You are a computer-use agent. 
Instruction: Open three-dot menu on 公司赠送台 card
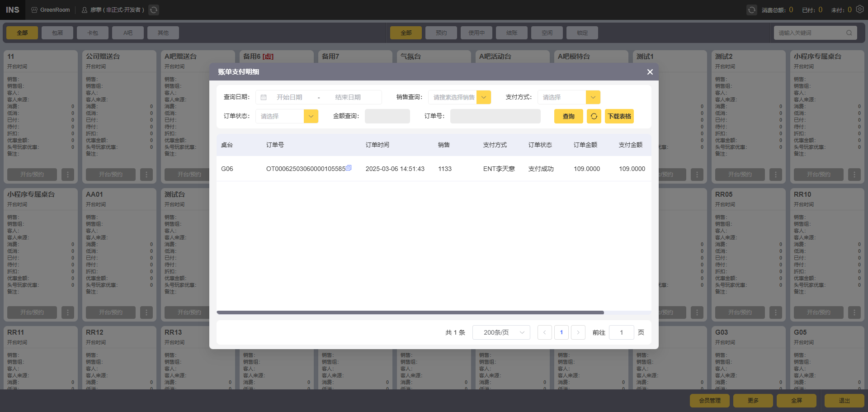click(146, 175)
